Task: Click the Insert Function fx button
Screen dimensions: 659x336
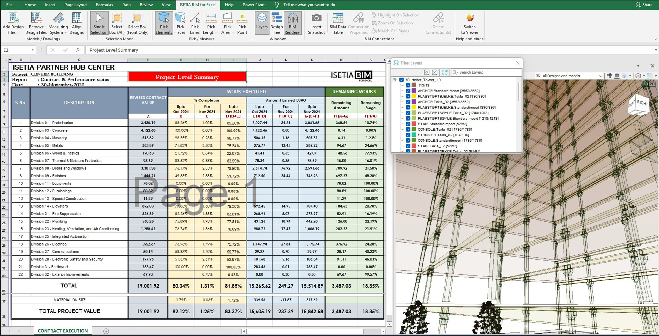Action: (x=78, y=50)
